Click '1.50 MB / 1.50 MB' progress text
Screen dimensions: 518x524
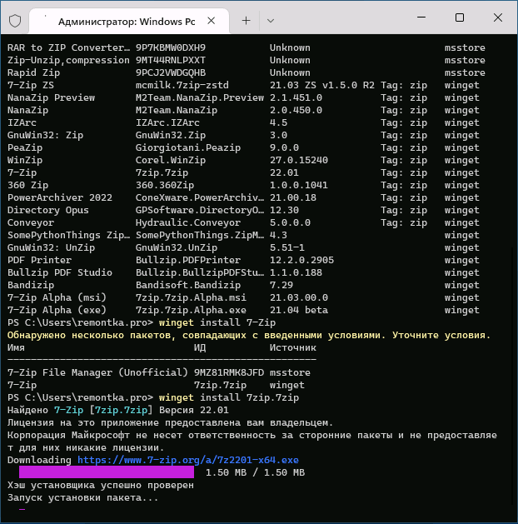[255, 472]
